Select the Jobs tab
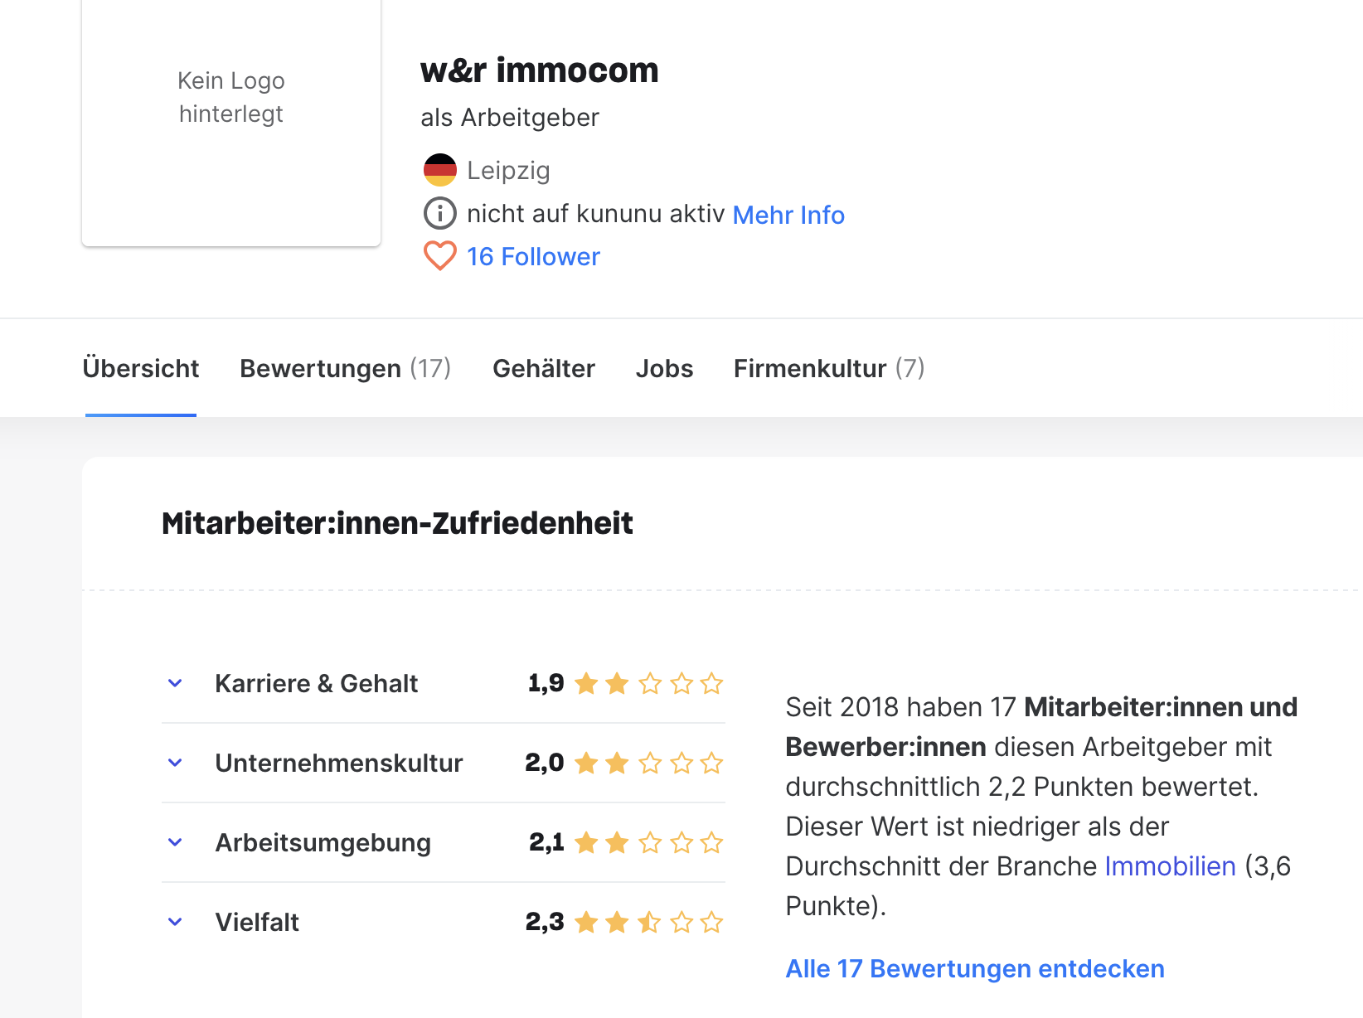The width and height of the screenshot is (1363, 1018). pos(664,368)
